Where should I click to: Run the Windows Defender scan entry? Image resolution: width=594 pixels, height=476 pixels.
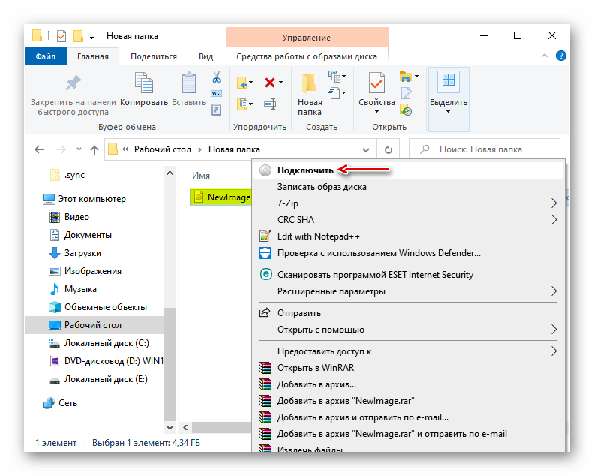408,253
